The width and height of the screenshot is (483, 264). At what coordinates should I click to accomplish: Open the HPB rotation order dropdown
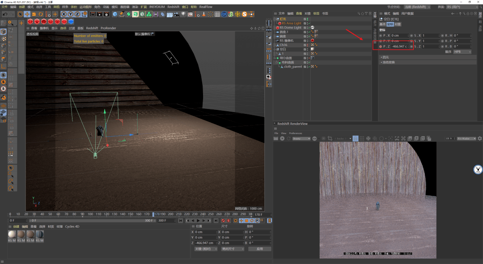(x=462, y=52)
